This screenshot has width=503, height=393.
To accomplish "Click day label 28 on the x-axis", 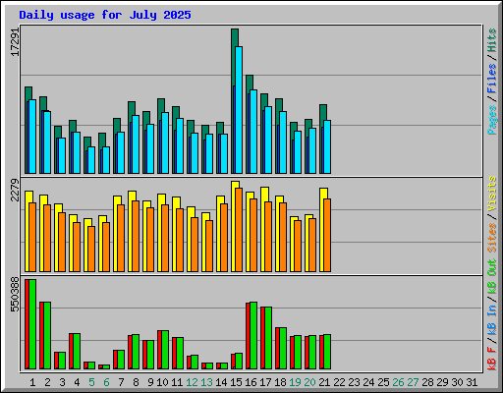I will click(x=427, y=382).
